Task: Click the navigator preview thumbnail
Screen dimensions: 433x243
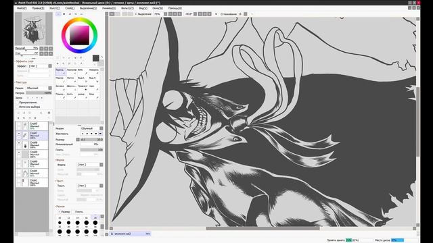Action: tap(34, 29)
